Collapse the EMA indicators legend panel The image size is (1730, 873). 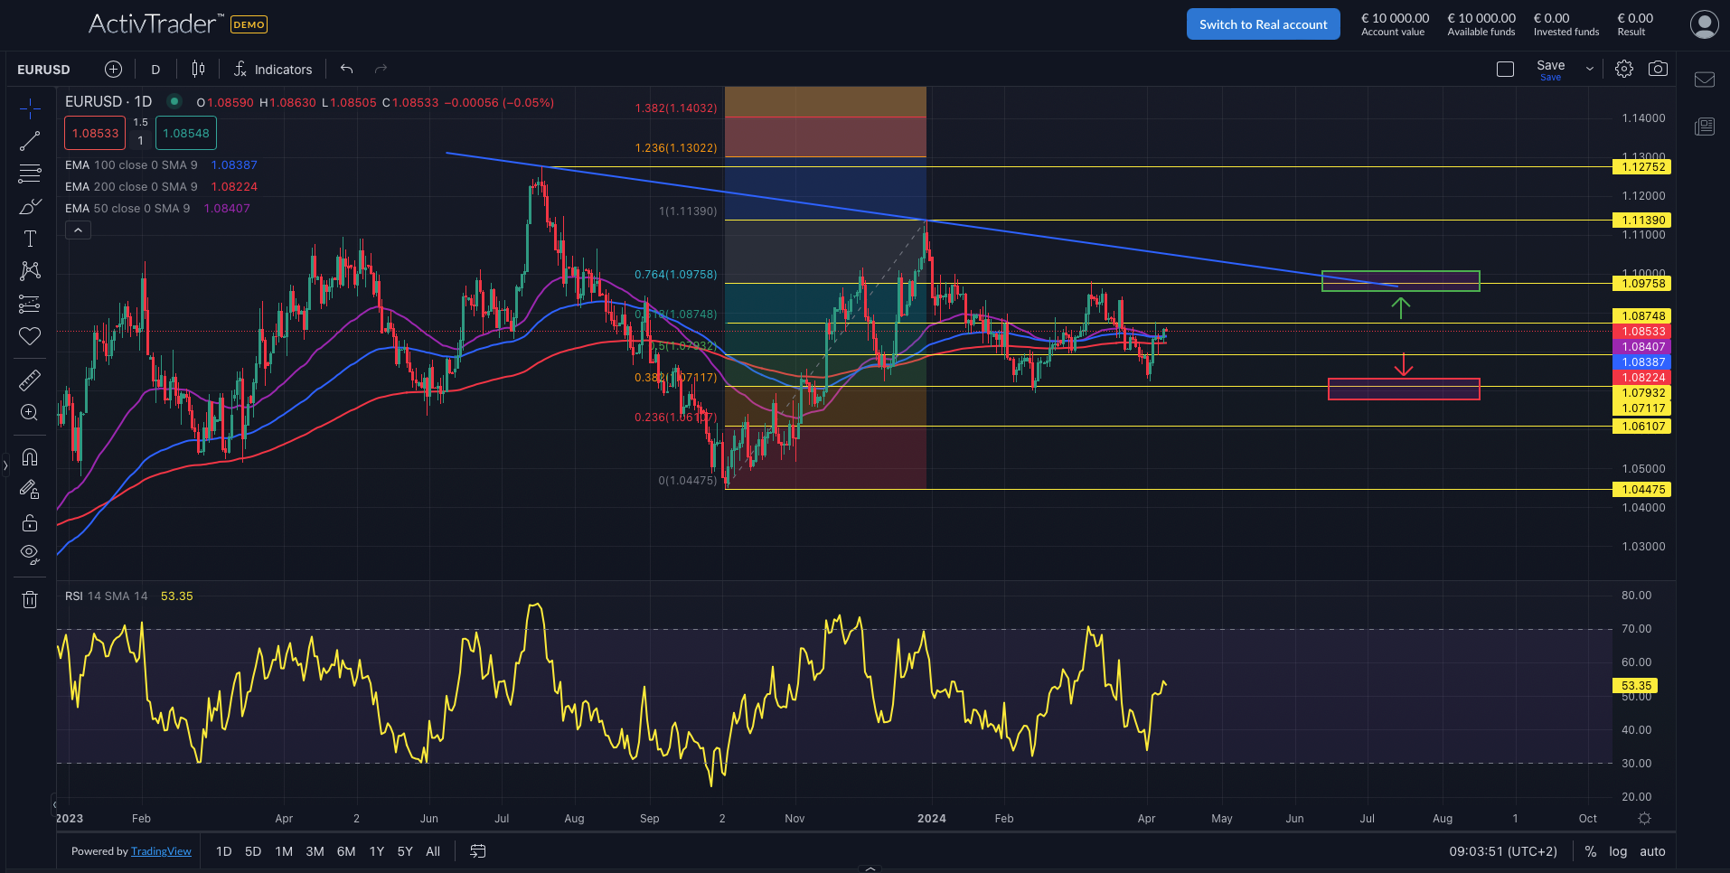(78, 230)
